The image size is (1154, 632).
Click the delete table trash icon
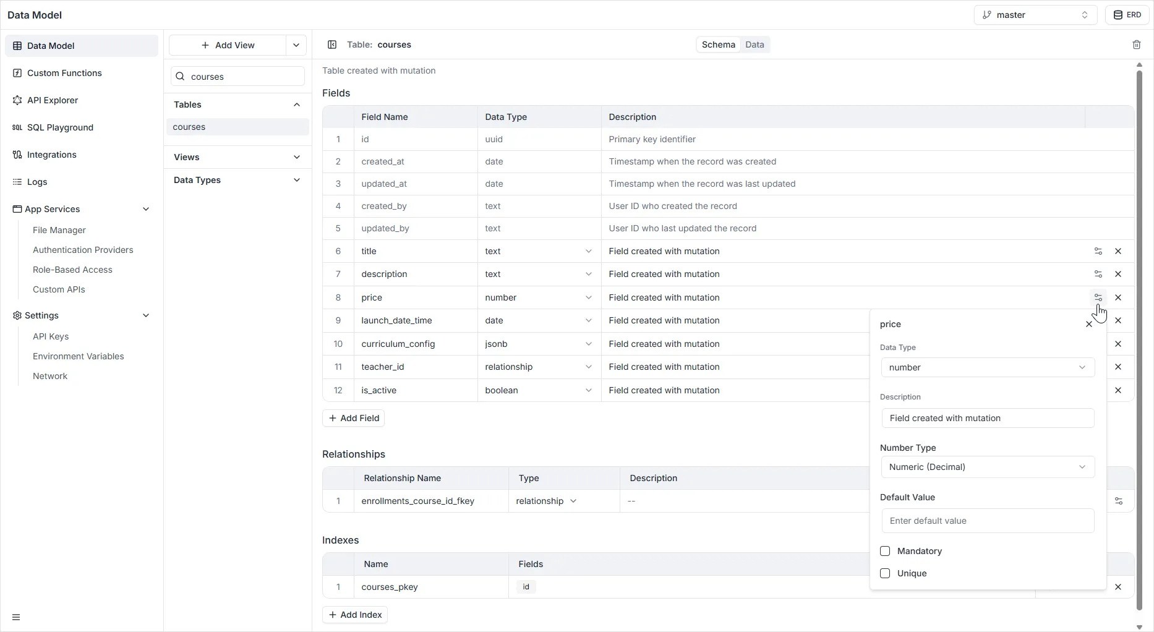point(1136,45)
